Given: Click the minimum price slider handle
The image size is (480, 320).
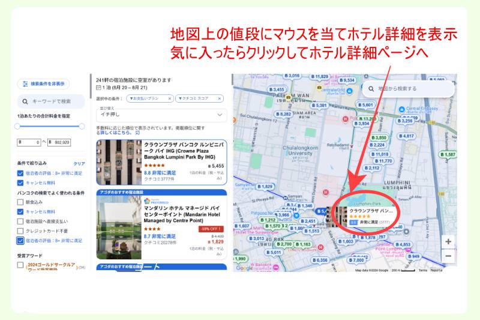Looking at the screenshot, I should pos(17,126).
